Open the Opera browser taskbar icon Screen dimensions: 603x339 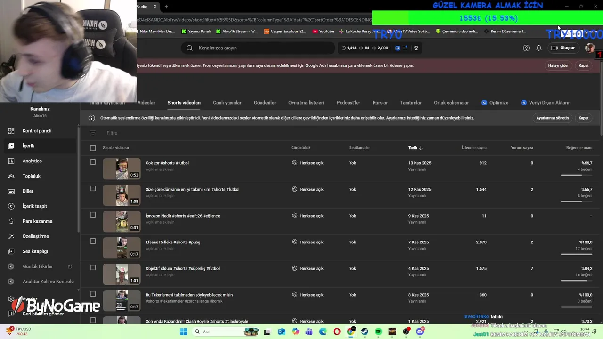pyautogui.click(x=337, y=331)
